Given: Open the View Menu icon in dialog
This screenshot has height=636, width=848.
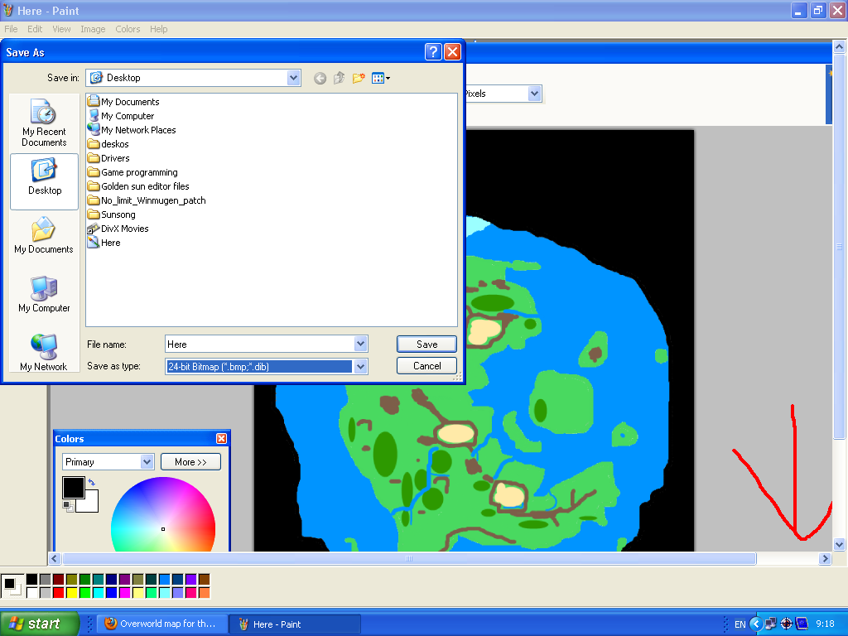Looking at the screenshot, I should tap(381, 78).
